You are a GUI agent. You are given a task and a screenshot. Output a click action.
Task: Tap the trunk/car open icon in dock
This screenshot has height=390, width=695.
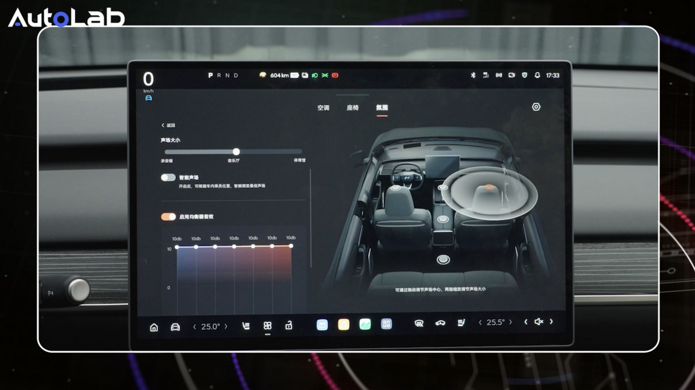click(x=440, y=323)
